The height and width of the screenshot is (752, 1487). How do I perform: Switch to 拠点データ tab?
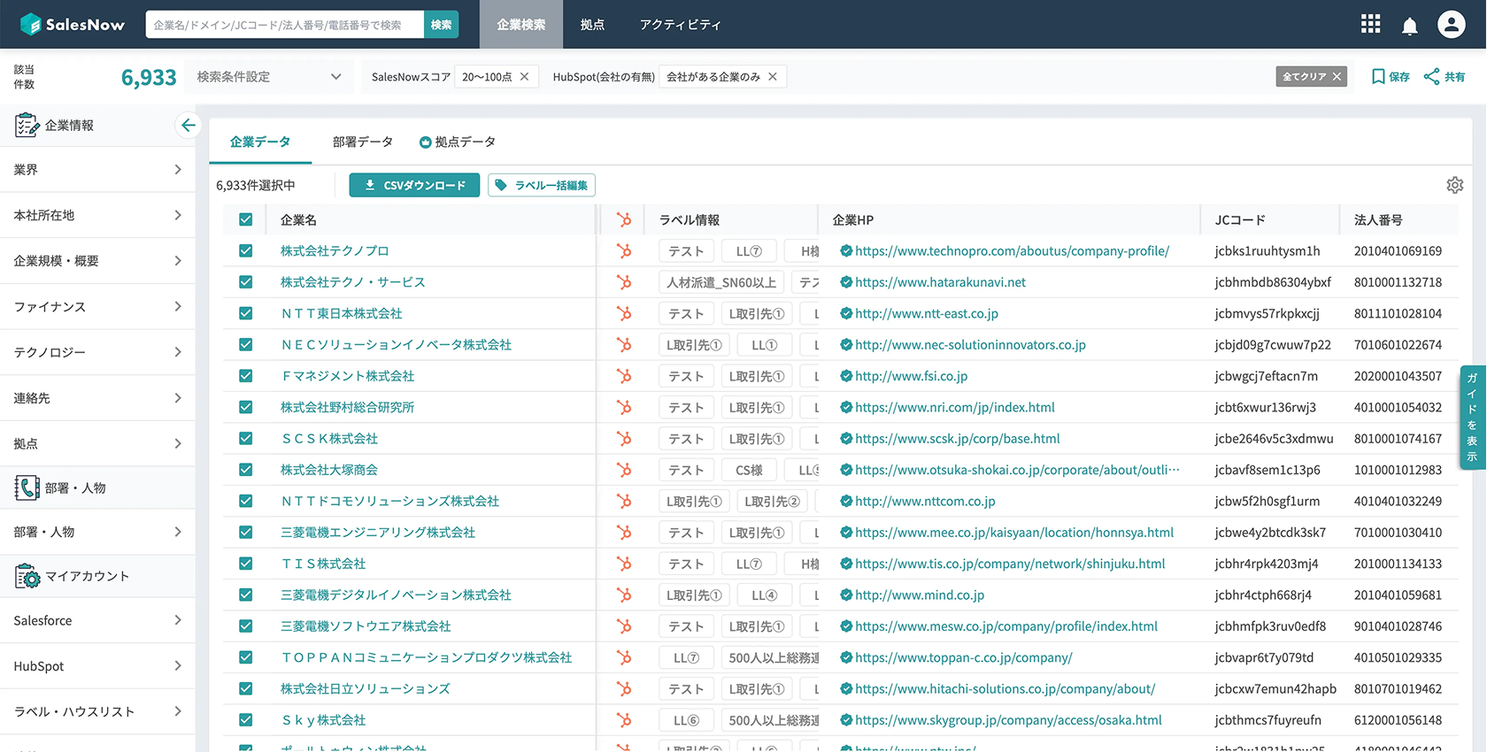click(458, 142)
